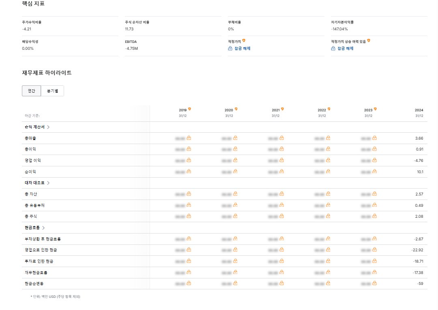This screenshot has height=310, width=438.
Task: Click the 2020 lock icon in 총이익 row
Action: 235,149
